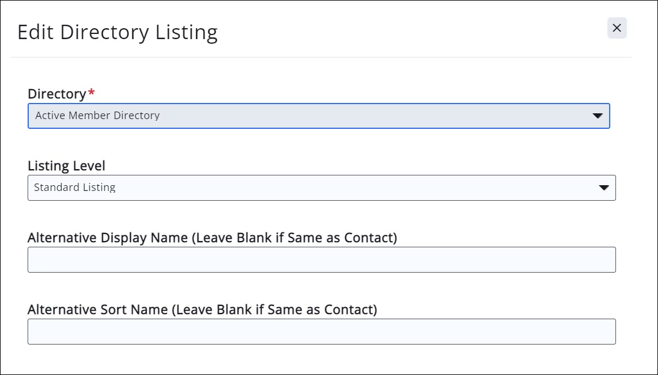
Task: Click the "Edit Directory Listing" dialog title
Action: coord(117,32)
